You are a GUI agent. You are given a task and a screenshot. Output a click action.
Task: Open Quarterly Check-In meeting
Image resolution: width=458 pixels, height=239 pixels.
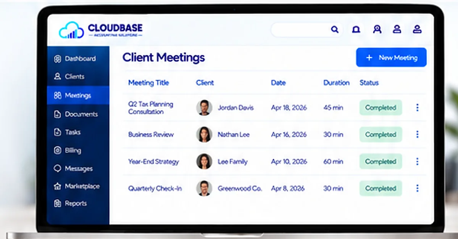tap(155, 188)
